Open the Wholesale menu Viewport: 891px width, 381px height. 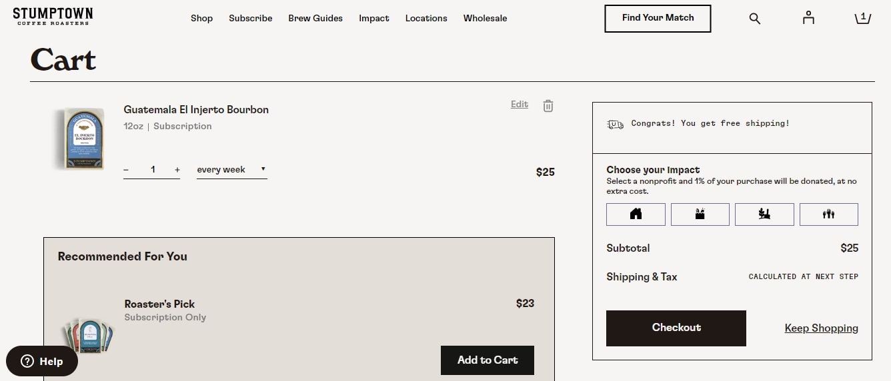486,18
